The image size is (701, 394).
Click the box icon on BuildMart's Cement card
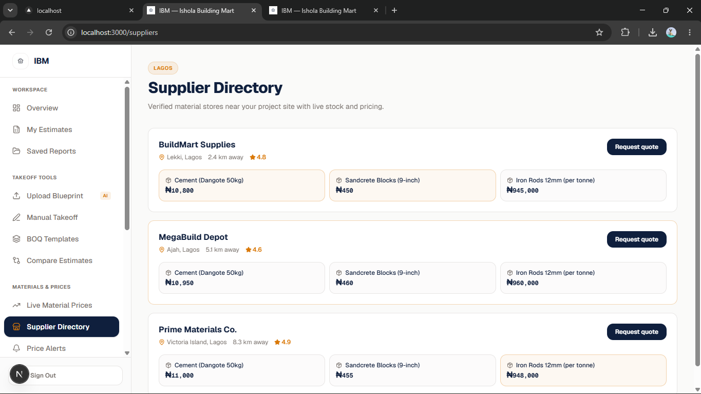tap(168, 180)
